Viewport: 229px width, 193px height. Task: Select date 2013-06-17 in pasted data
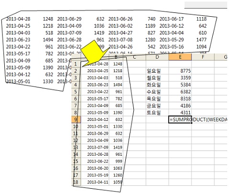coord(172,19)
